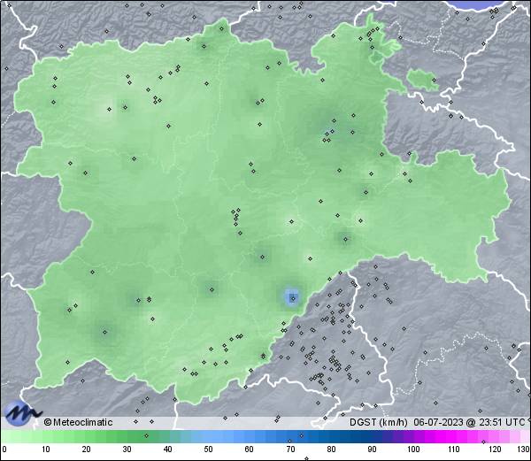
Task: Click the scale label 100
Action: pos(413,449)
